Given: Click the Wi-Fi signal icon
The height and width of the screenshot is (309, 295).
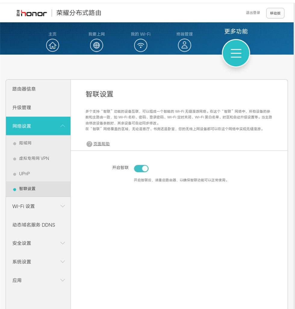Looking at the screenshot, I should click(x=140, y=46).
